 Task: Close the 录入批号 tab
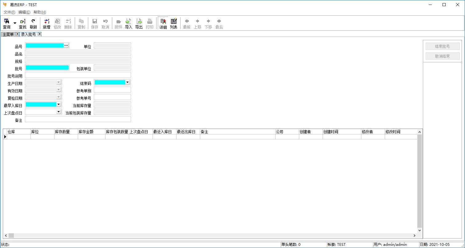pos(39,34)
